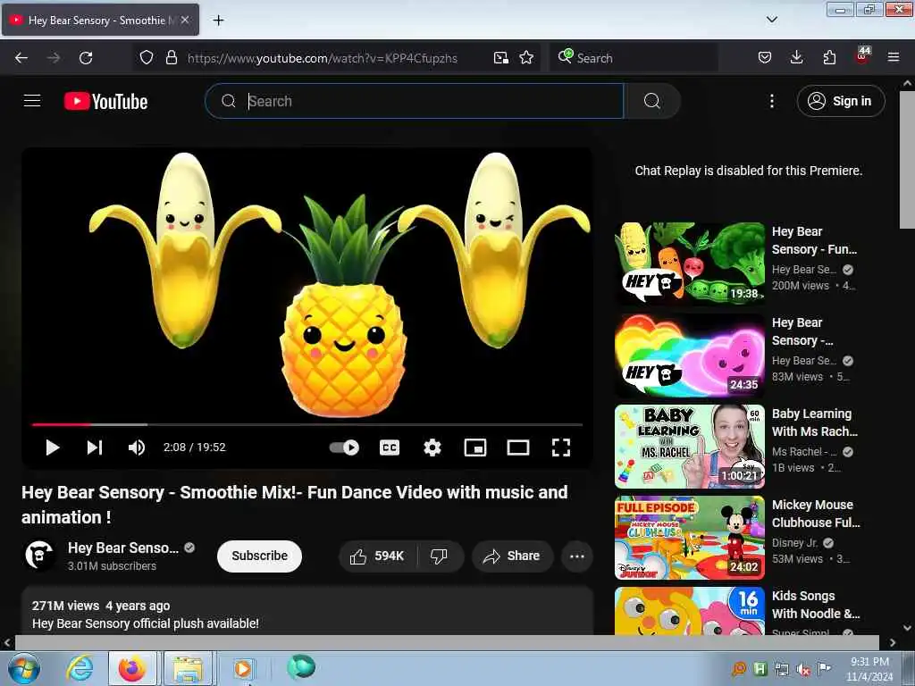Click Disney Jr. channel name
Viewport: 915px width, 686px height.
pyautogui.click(x=795, y=542)
